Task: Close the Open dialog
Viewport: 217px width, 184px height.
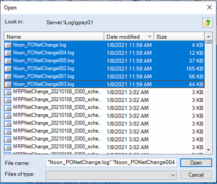Action: [209, 7]
